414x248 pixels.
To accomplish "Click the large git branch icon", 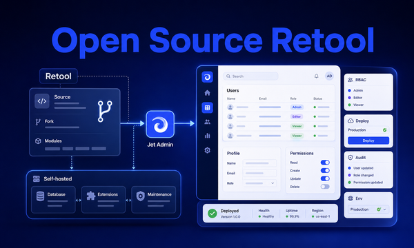I will [105, 111].
